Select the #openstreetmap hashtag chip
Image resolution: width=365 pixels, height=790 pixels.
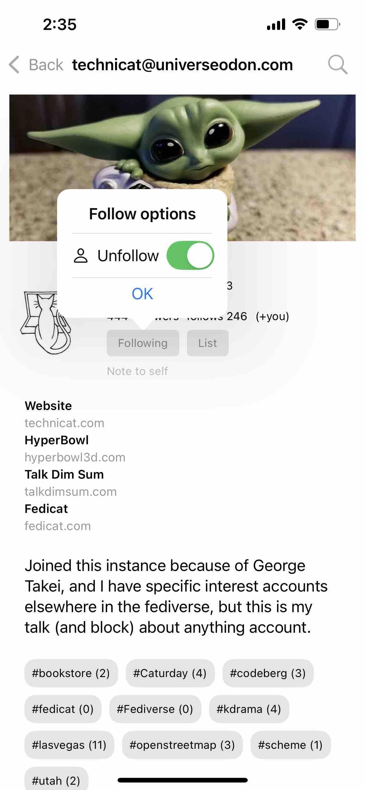pos(182,745)
